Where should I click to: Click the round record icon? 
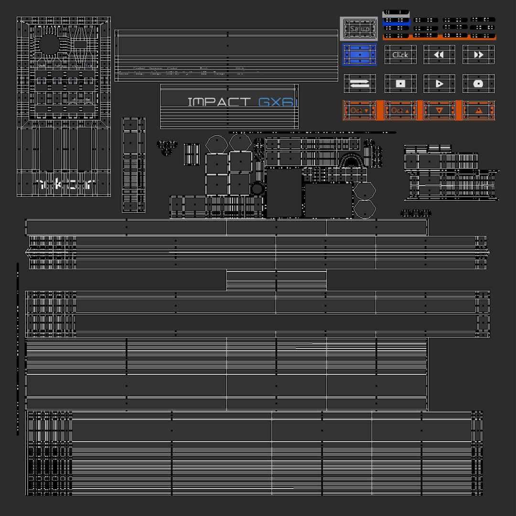pos(478,84)
